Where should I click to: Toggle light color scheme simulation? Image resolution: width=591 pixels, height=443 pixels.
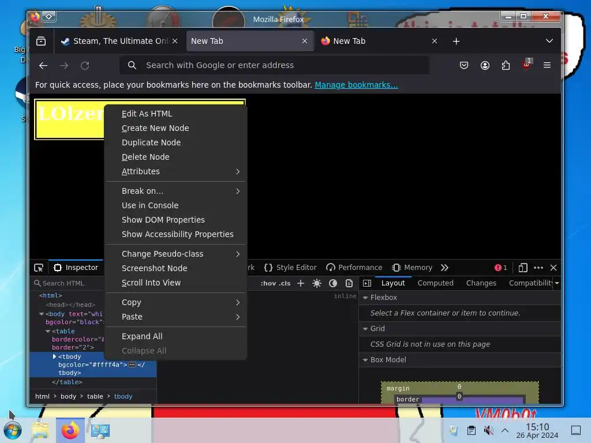[x=317, y=283]
